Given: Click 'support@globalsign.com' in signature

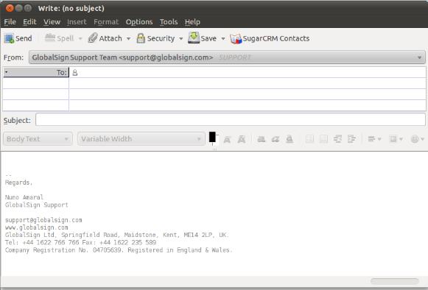Looking at the screenshot, I should [x=43, y=220].
